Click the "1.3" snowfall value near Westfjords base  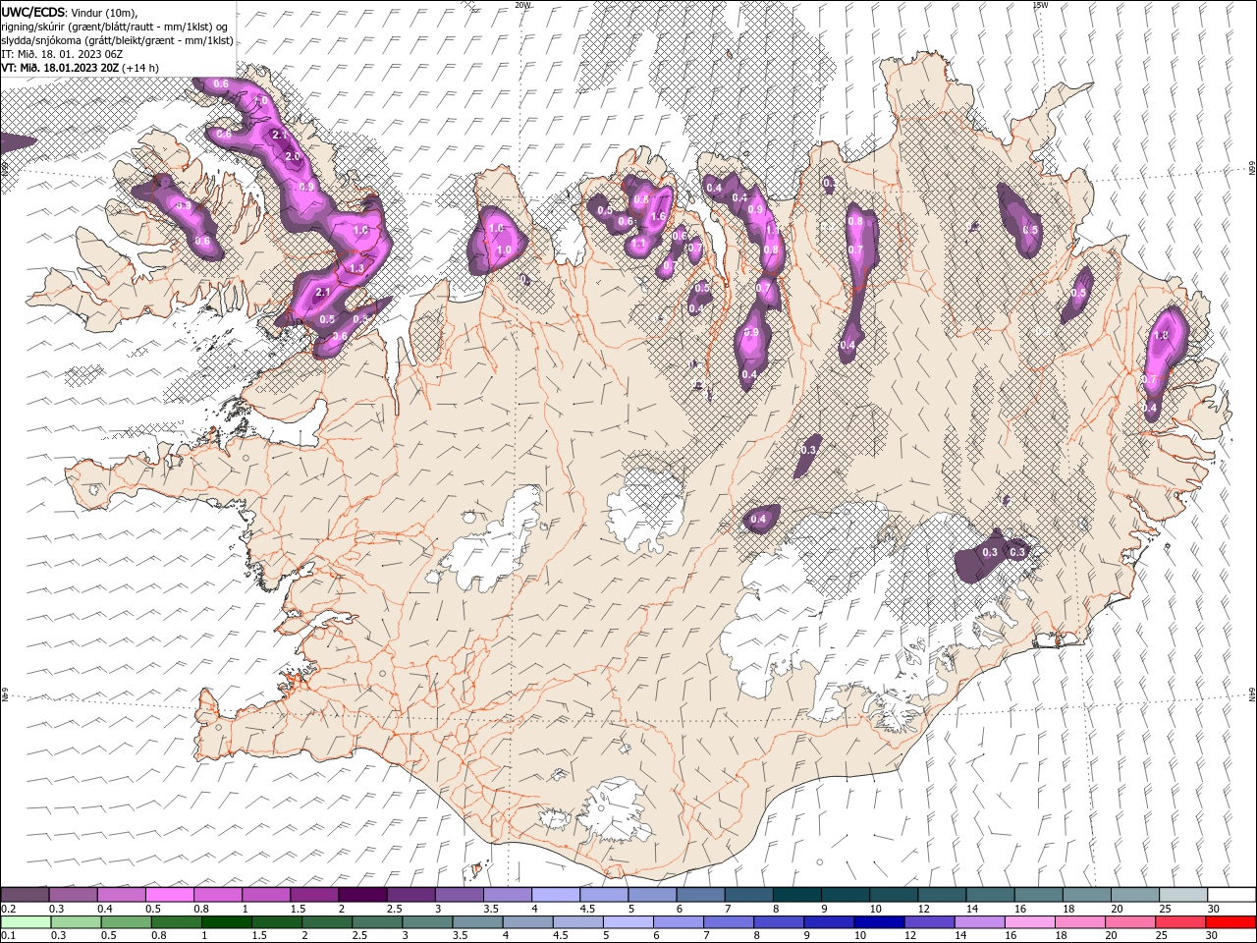tap(356, 268)
